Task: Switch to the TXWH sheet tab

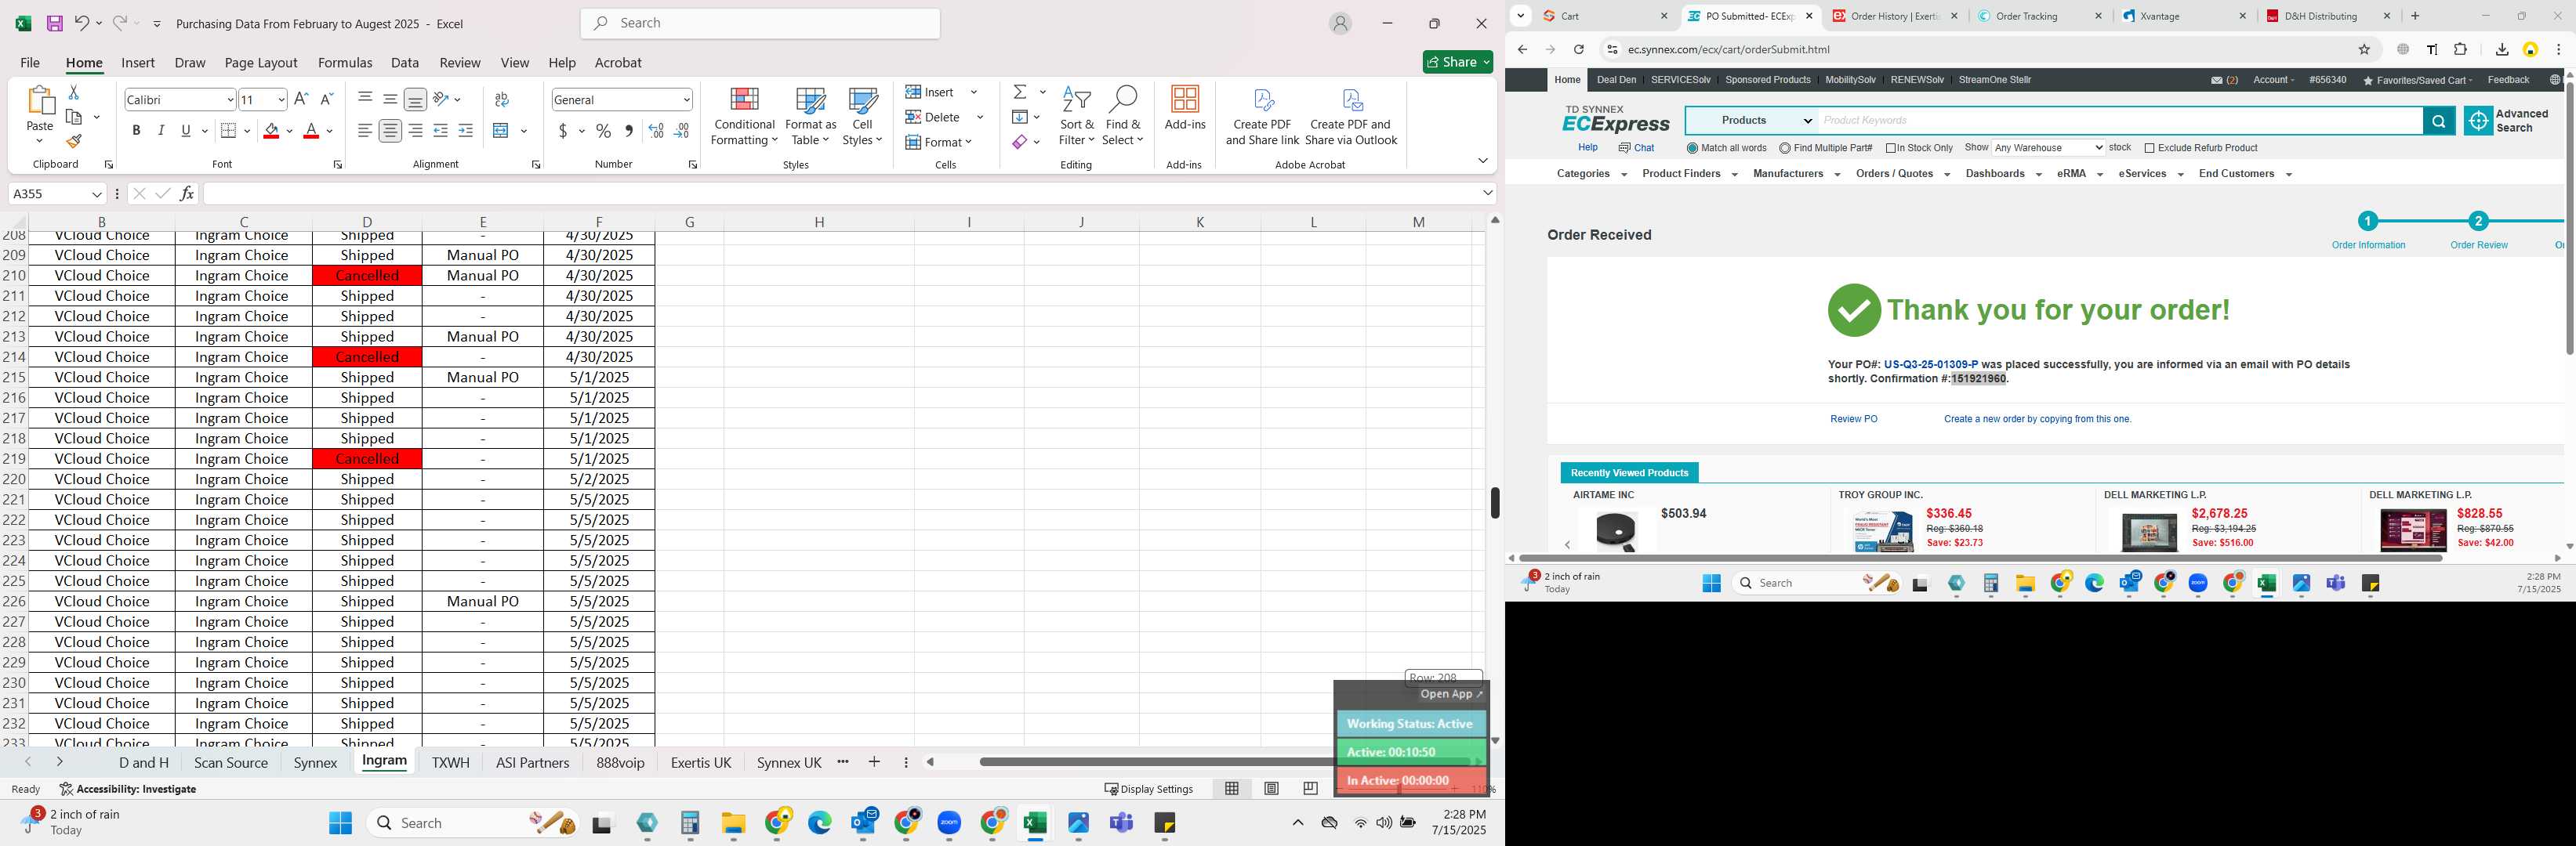Action: pos(450,762)
